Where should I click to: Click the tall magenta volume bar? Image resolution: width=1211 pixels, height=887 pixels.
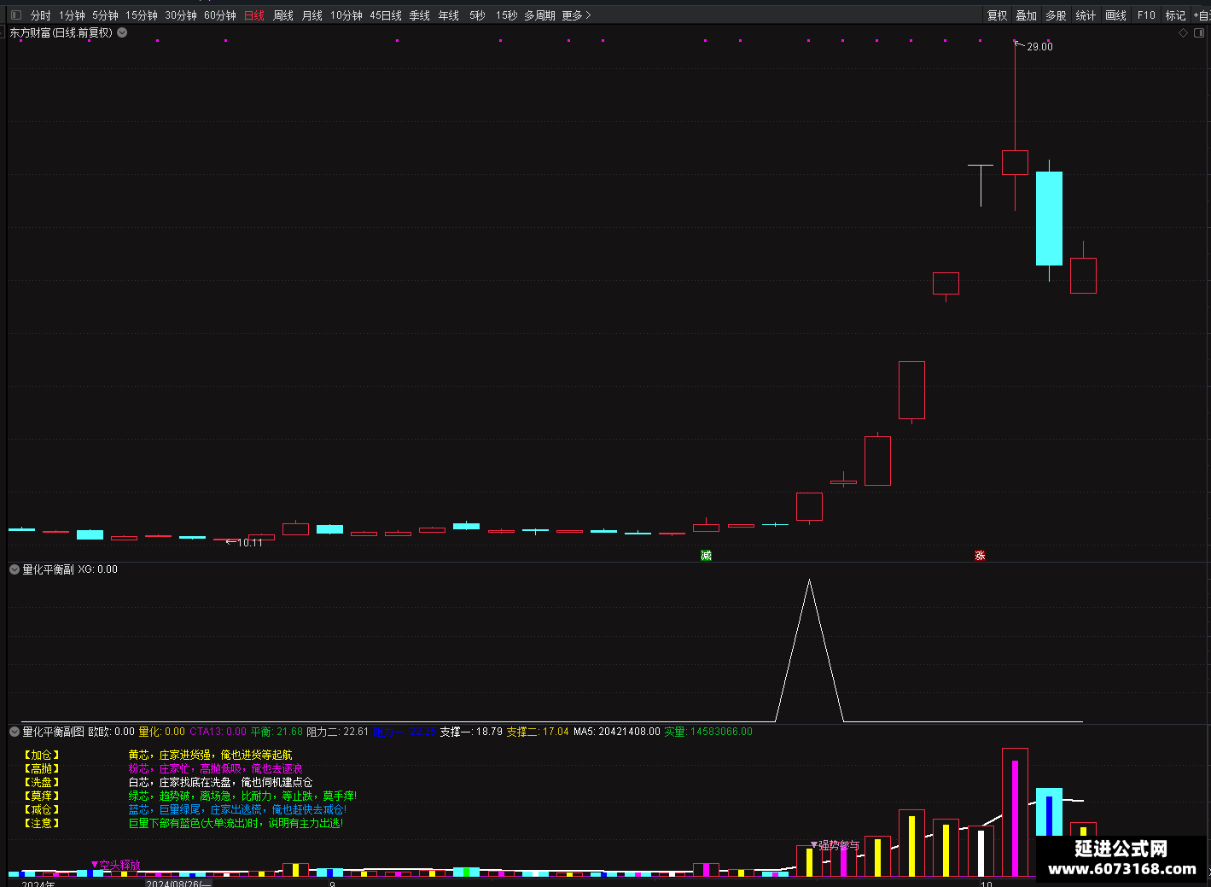1015,818
